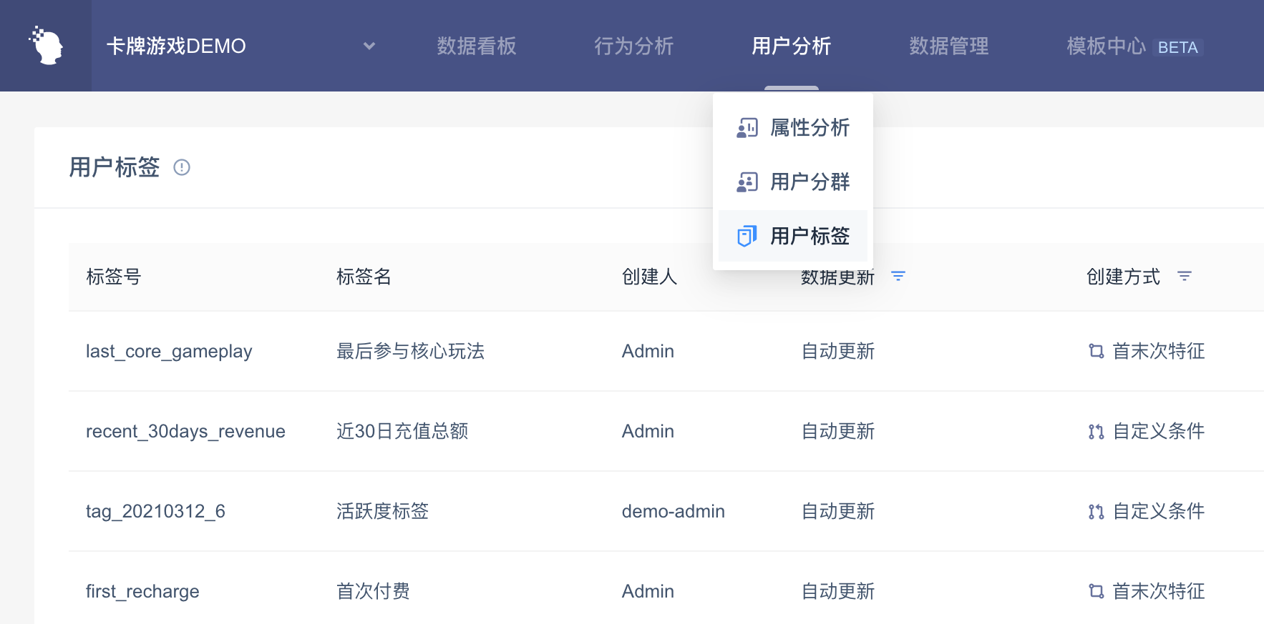1264x624 pixels.
Task: Go to the 数据管理 navigation tab
Action: pos(948,46)
